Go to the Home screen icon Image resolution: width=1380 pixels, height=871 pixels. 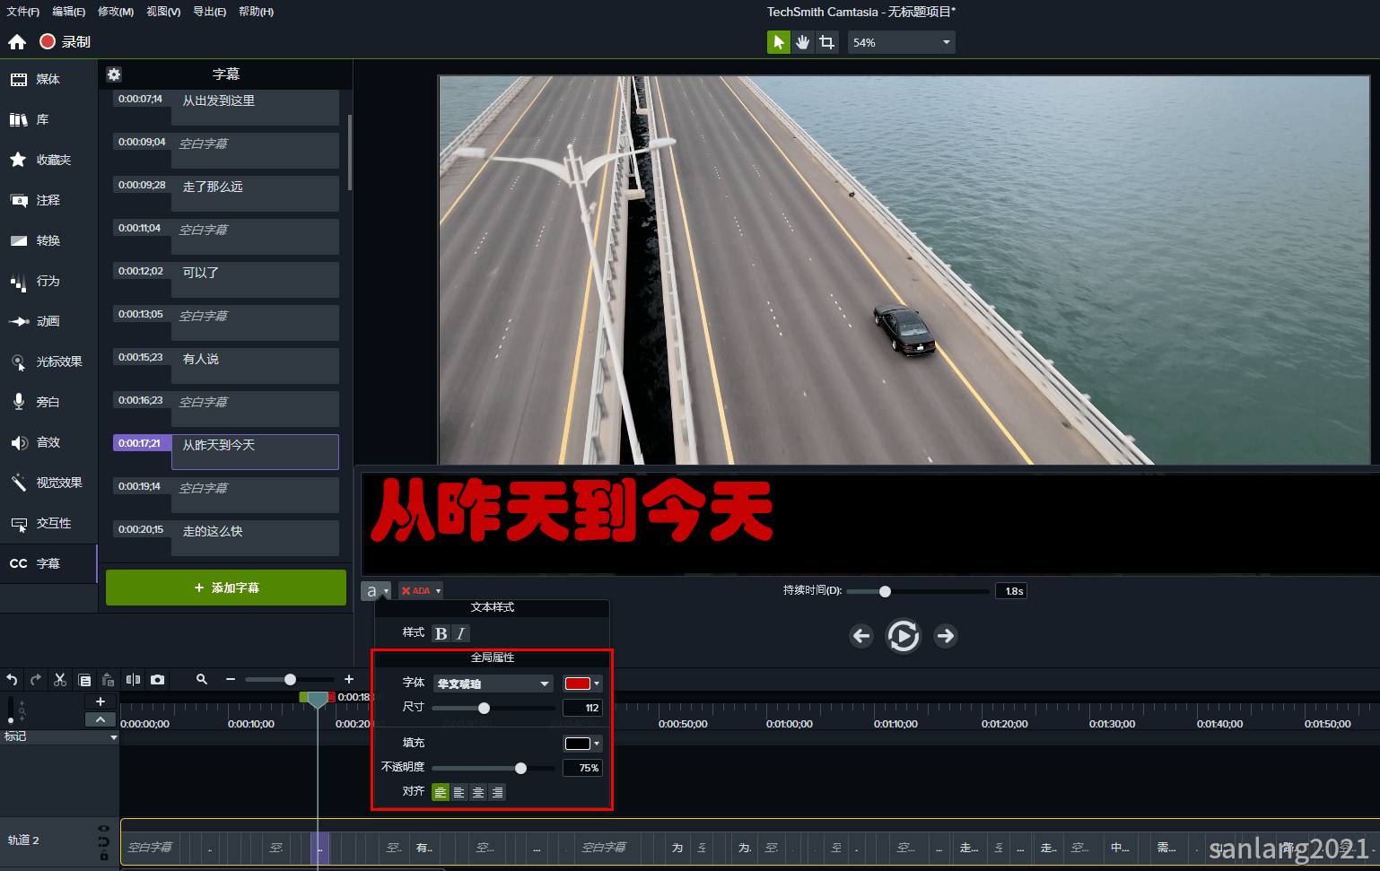pos(17,42)
